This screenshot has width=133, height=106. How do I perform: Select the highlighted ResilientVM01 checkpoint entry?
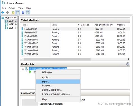pyautogui.click(x=48, y=69)
